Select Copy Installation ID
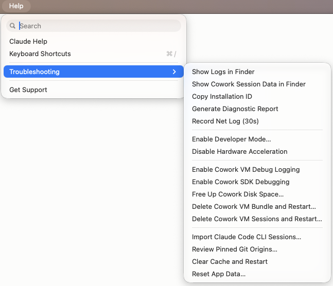 (x=257, y=96)
